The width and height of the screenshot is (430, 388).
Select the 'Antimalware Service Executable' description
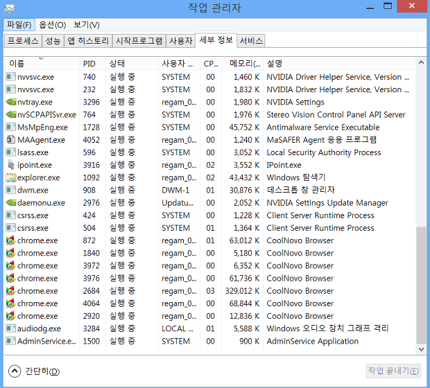pyautogui.click(x=323, y=127)
